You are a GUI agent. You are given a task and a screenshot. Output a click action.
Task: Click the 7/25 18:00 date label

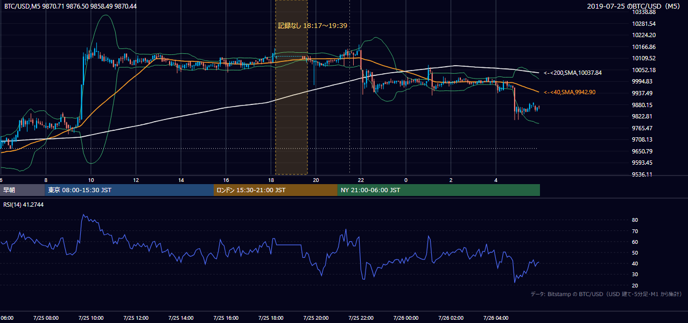tap(271, 318)
